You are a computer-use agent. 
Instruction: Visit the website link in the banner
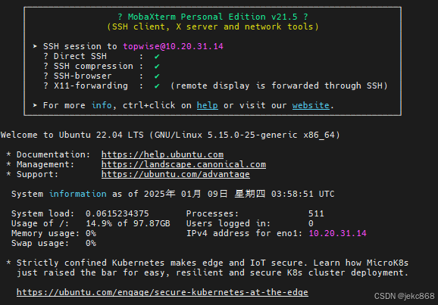click(x=311, y=105)
